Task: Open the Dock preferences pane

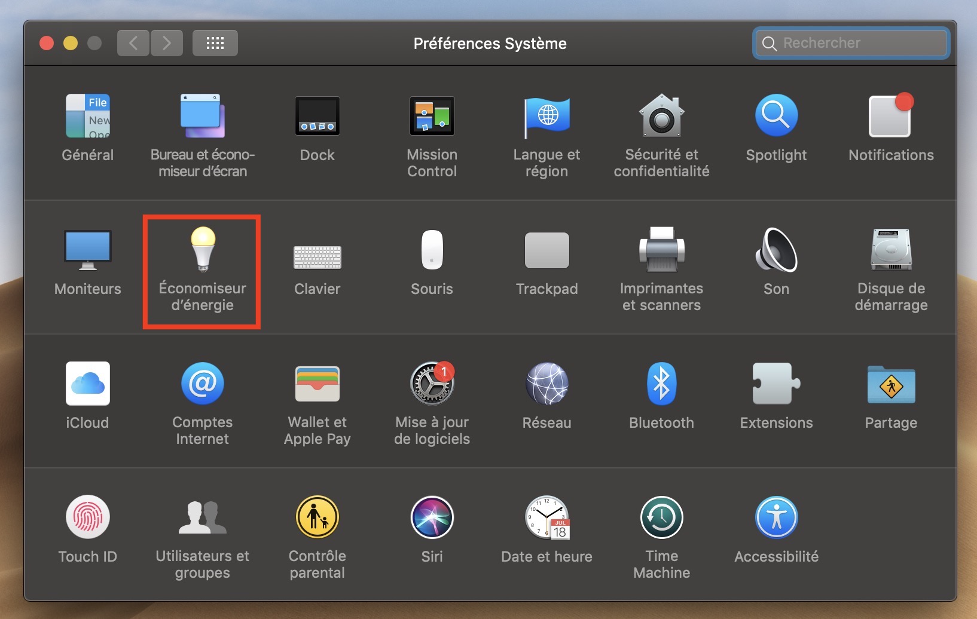Action: tap(317, 117)
